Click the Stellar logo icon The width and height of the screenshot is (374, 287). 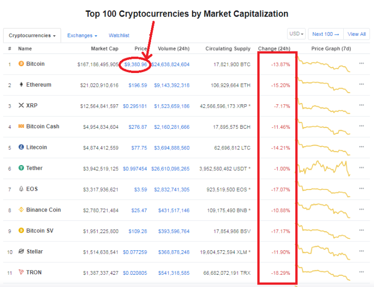pyautogui.click(x=21, y=251)
